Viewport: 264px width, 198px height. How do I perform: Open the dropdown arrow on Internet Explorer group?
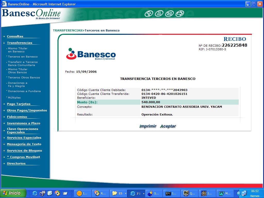click(144, 193)
